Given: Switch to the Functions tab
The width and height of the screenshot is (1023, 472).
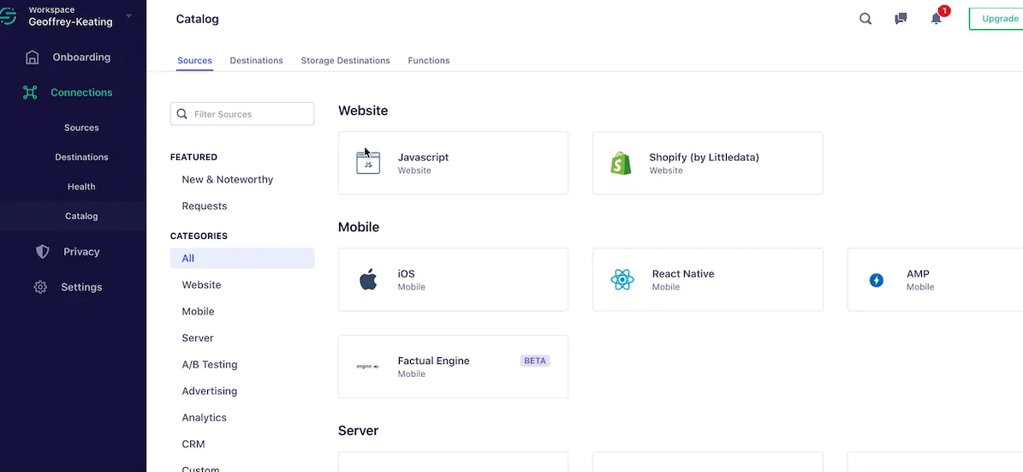Looking at the screenshot, I should click(x=429, y=61).
